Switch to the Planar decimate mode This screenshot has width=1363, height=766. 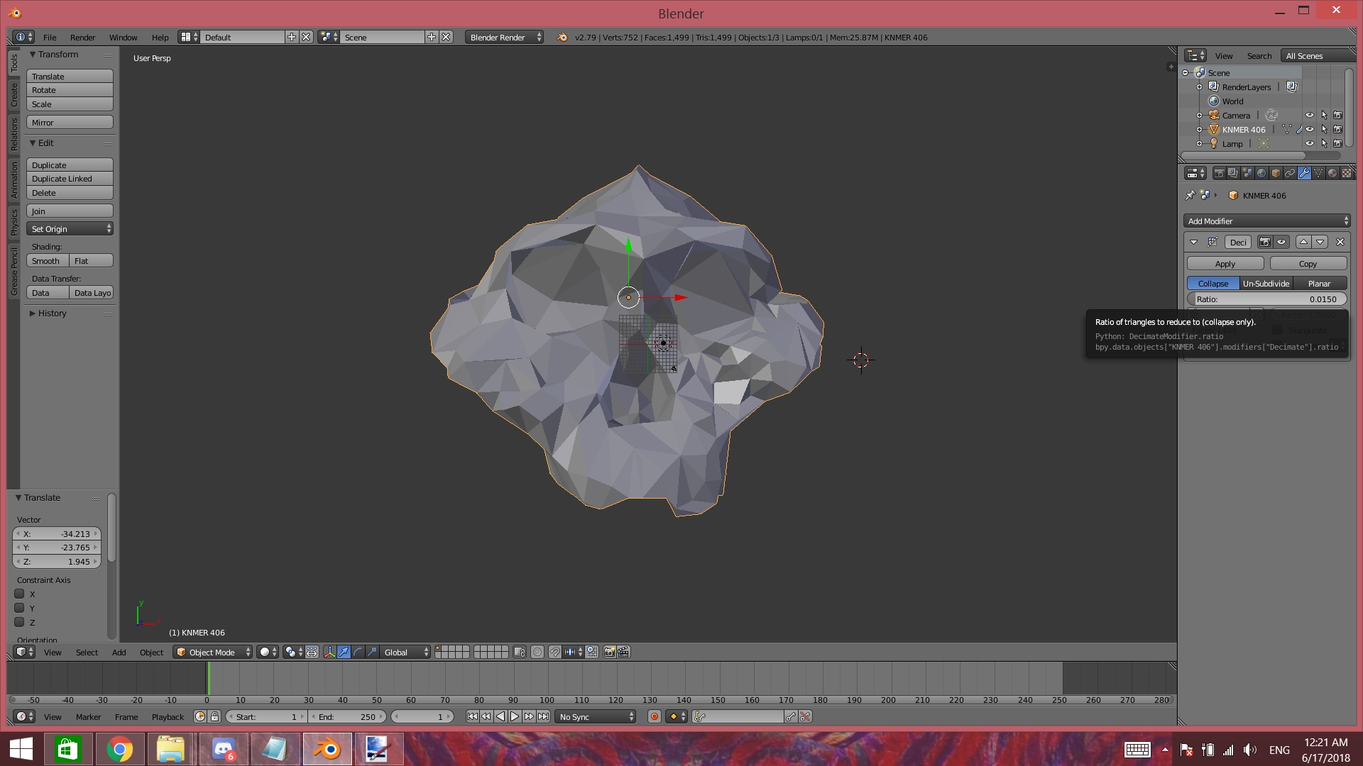pyautogui.click(x=1319, y=283)
